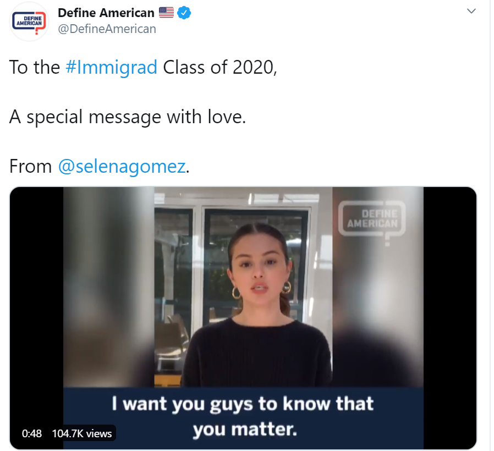494x451 pixels.
Task: Follow the #Immigrad hashtag link
Action: tap(111, 68)
